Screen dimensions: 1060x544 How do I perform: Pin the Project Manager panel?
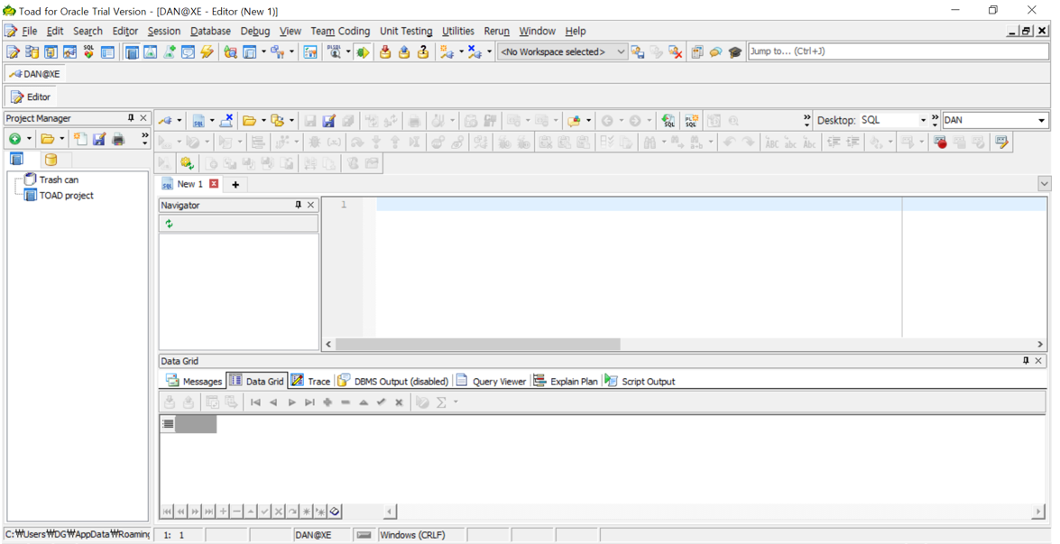click(131, 118)
